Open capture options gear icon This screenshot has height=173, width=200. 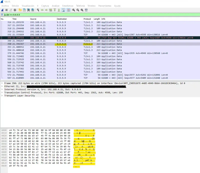pos(15,10)
